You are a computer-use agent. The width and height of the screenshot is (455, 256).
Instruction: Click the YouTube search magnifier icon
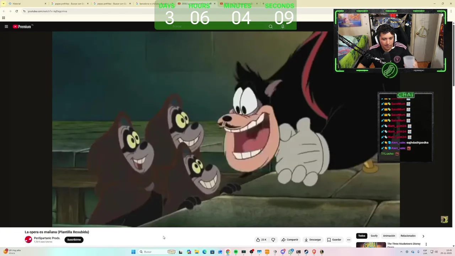pos(271,26)
